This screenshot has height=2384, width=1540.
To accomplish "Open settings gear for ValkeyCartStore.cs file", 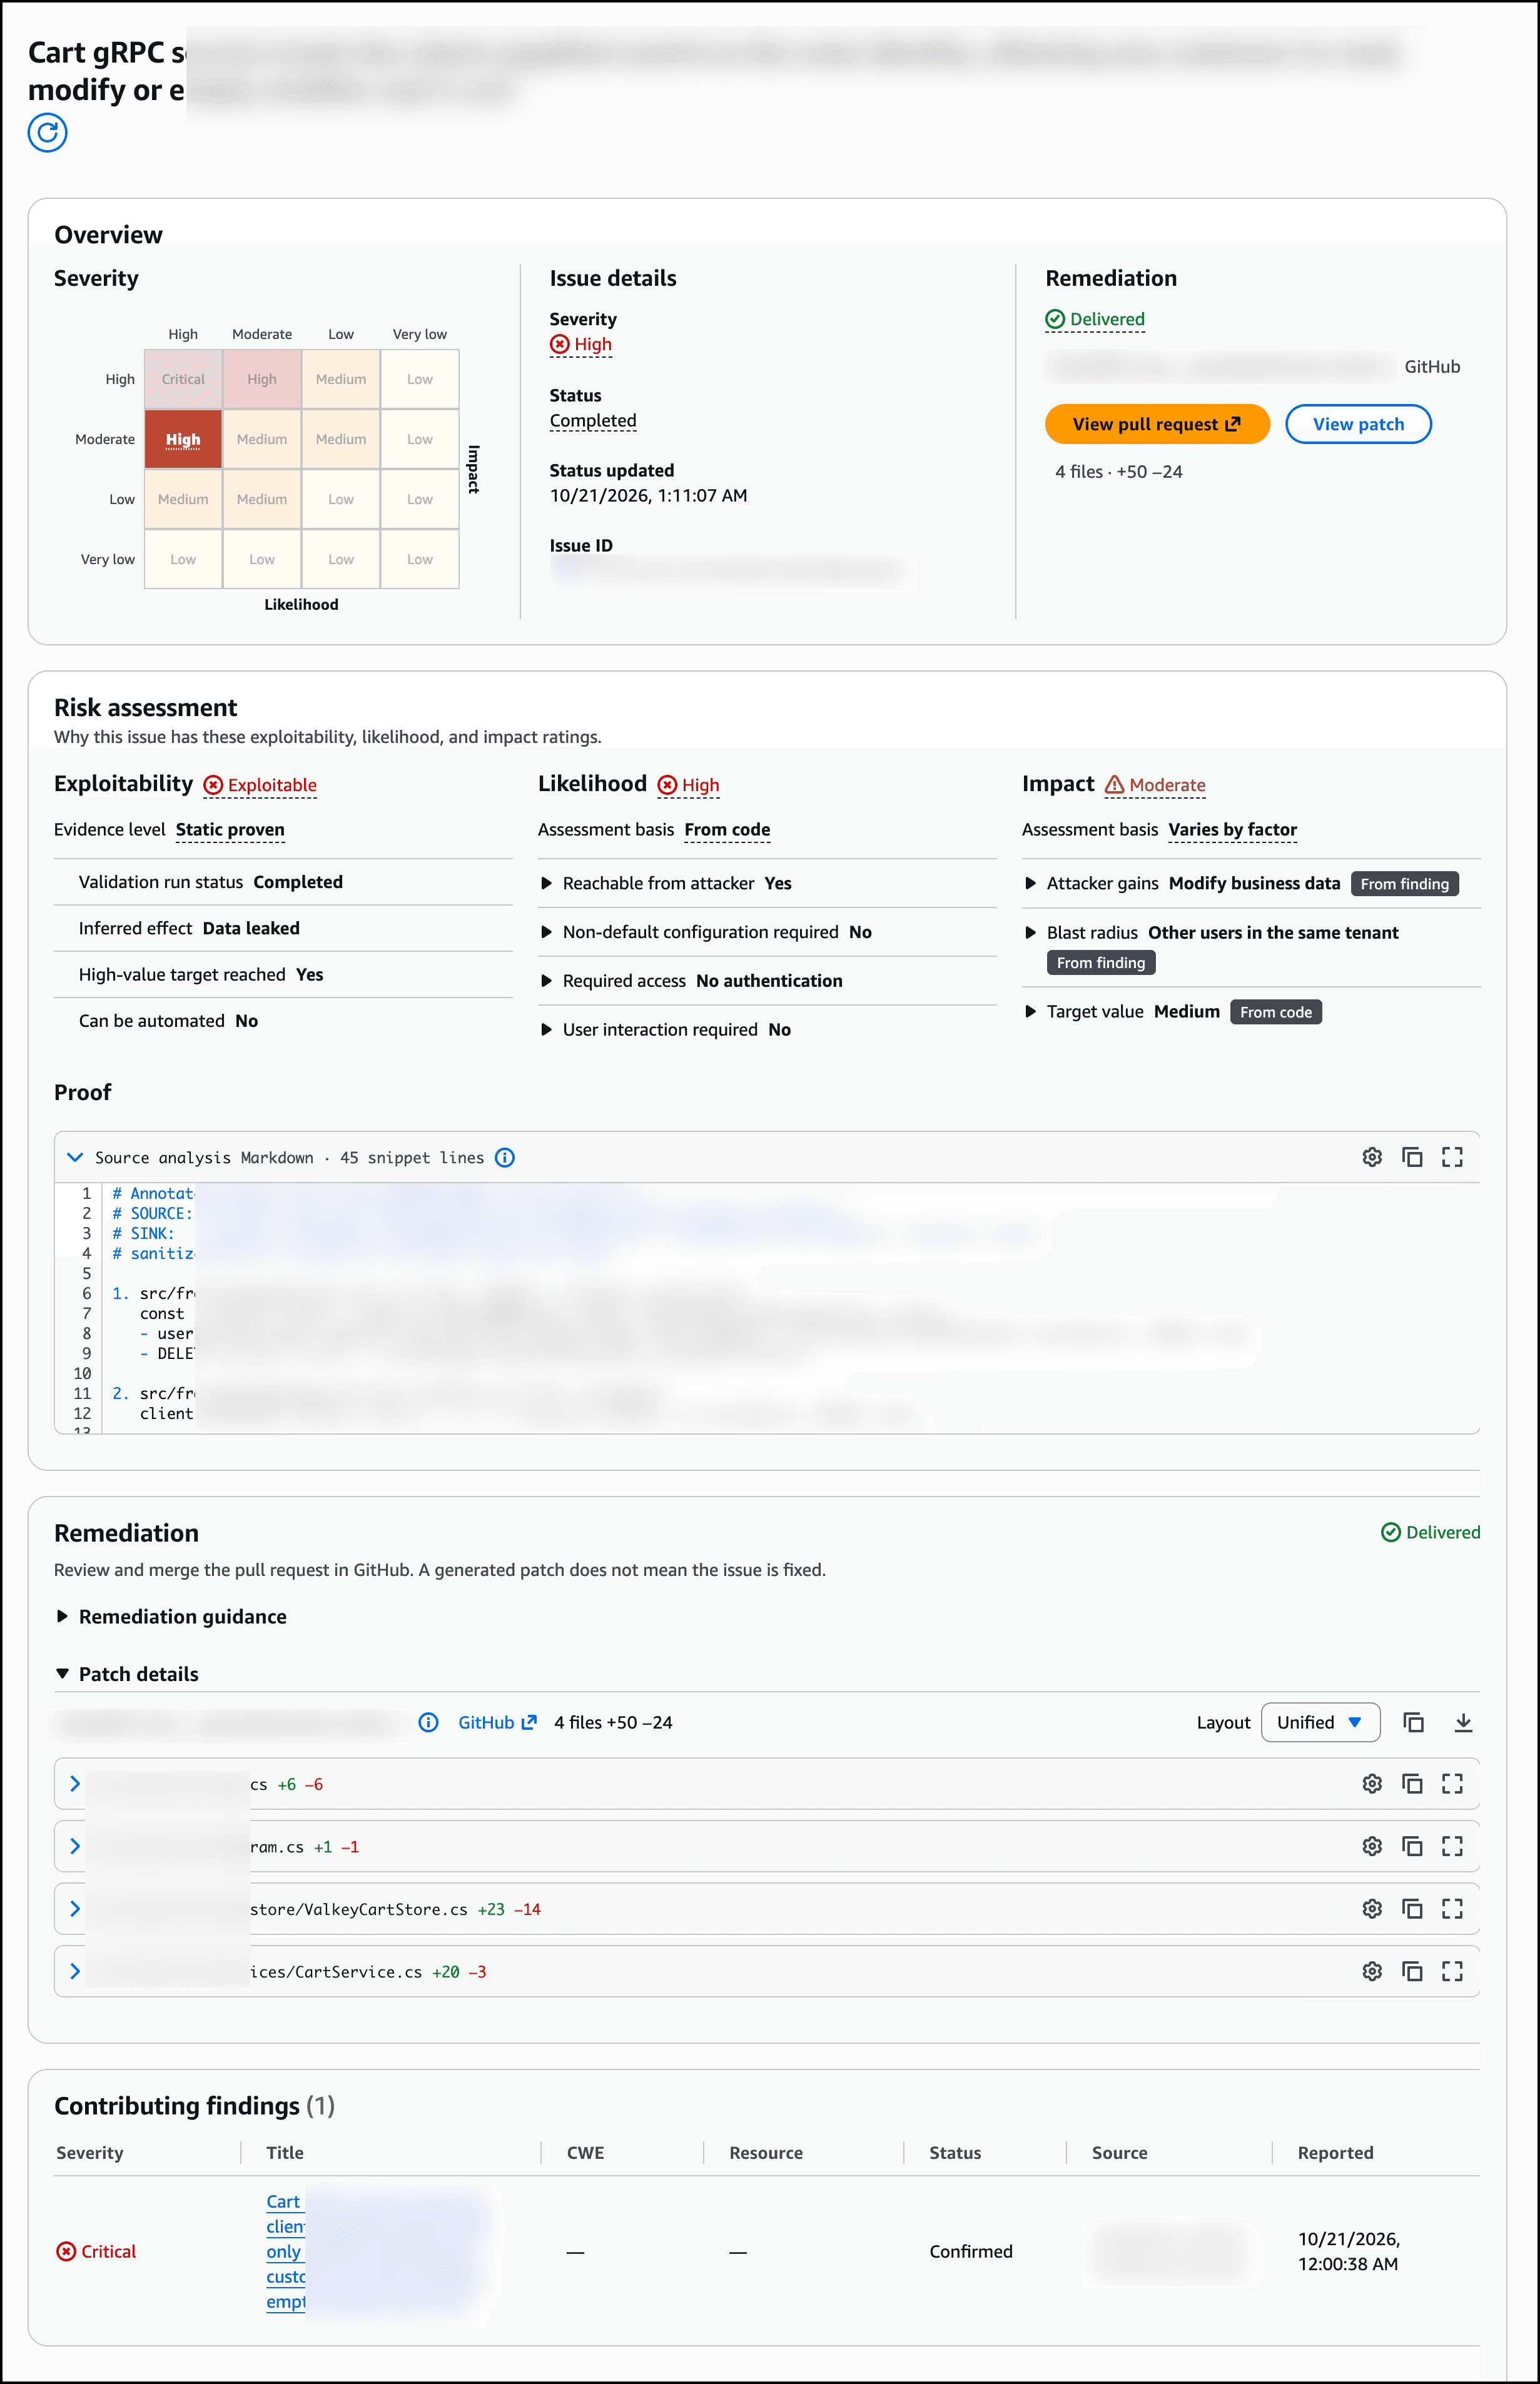I will (1372, 1908).
